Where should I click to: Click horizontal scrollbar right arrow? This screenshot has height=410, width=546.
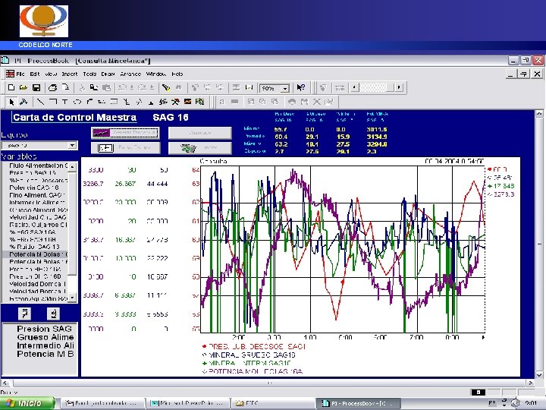(x=530, y=383)
